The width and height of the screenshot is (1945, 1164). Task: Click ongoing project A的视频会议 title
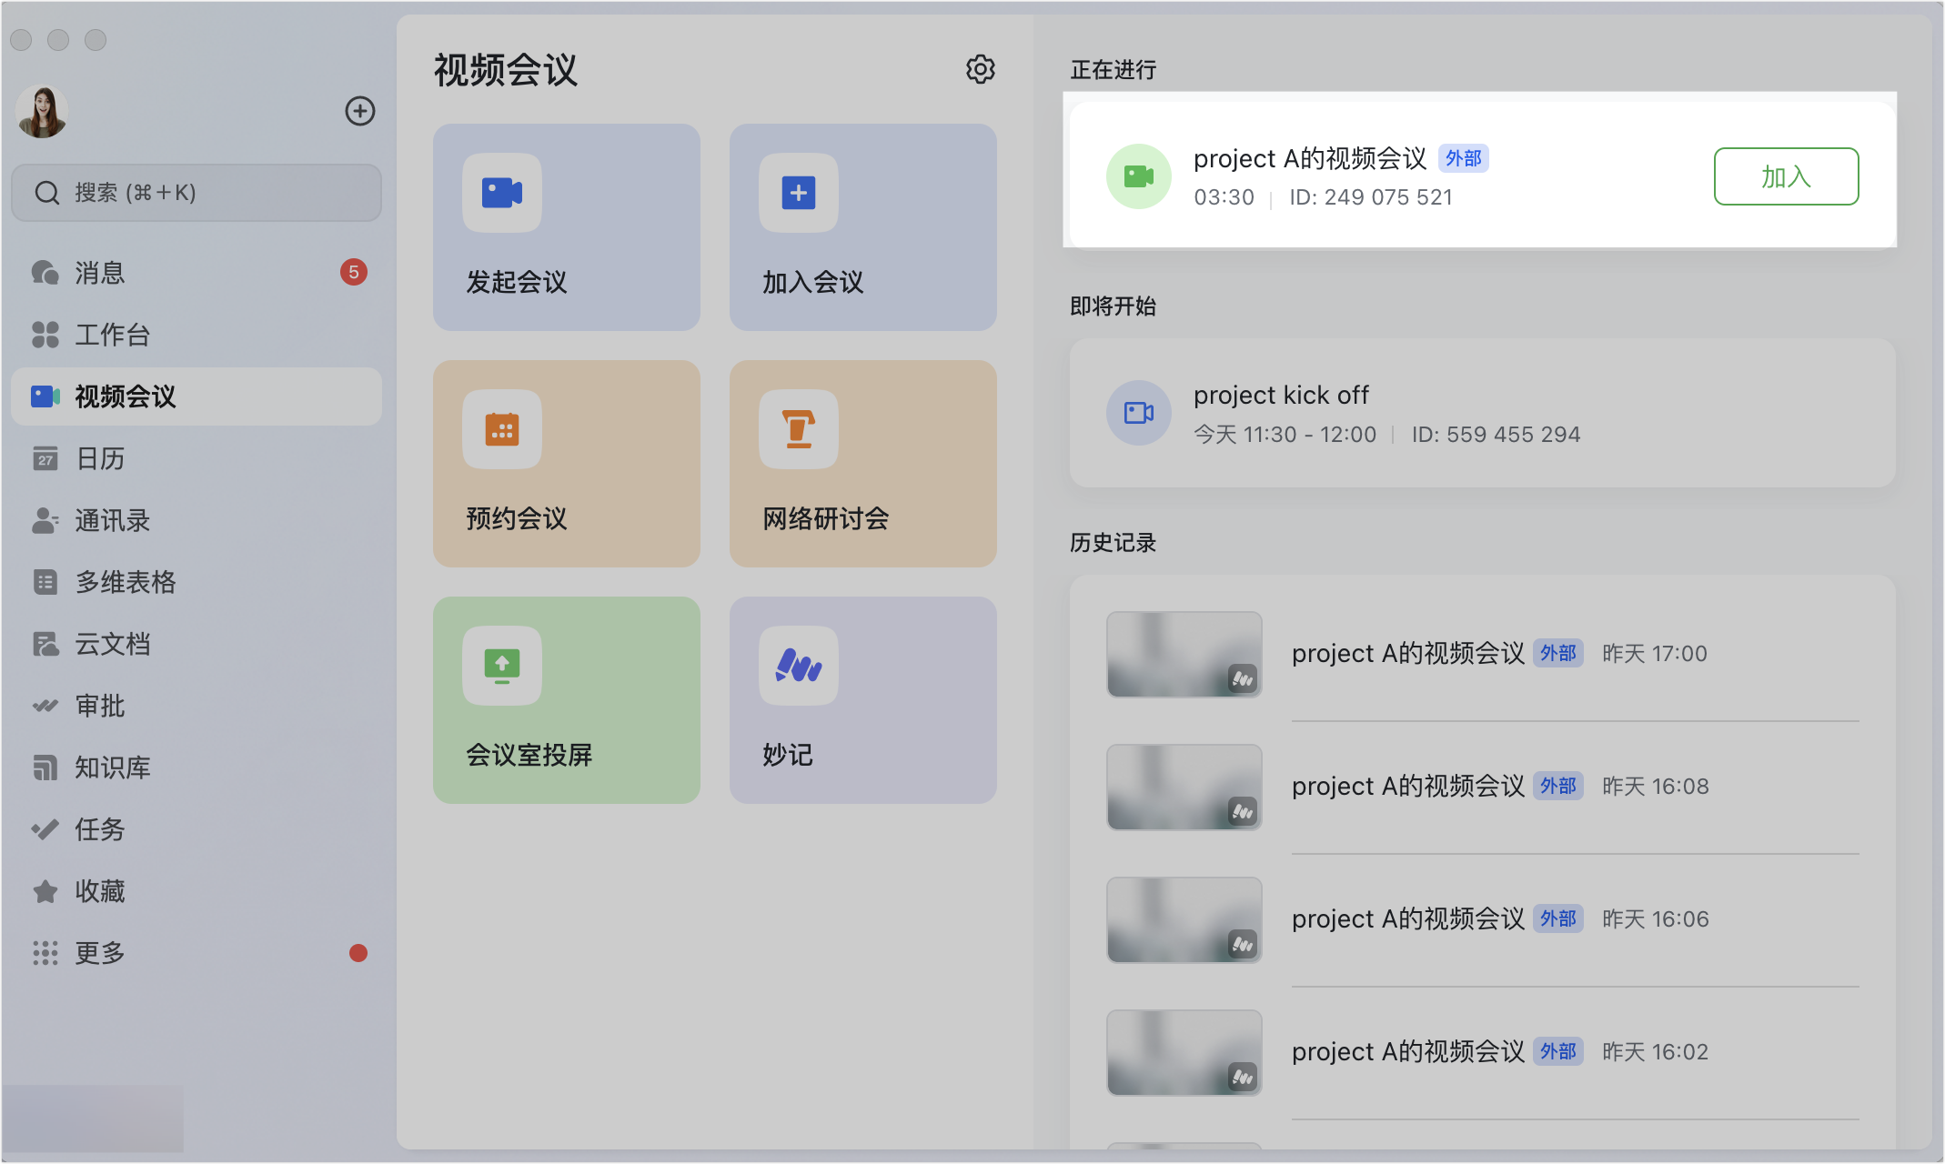(x=1310, y=158)
